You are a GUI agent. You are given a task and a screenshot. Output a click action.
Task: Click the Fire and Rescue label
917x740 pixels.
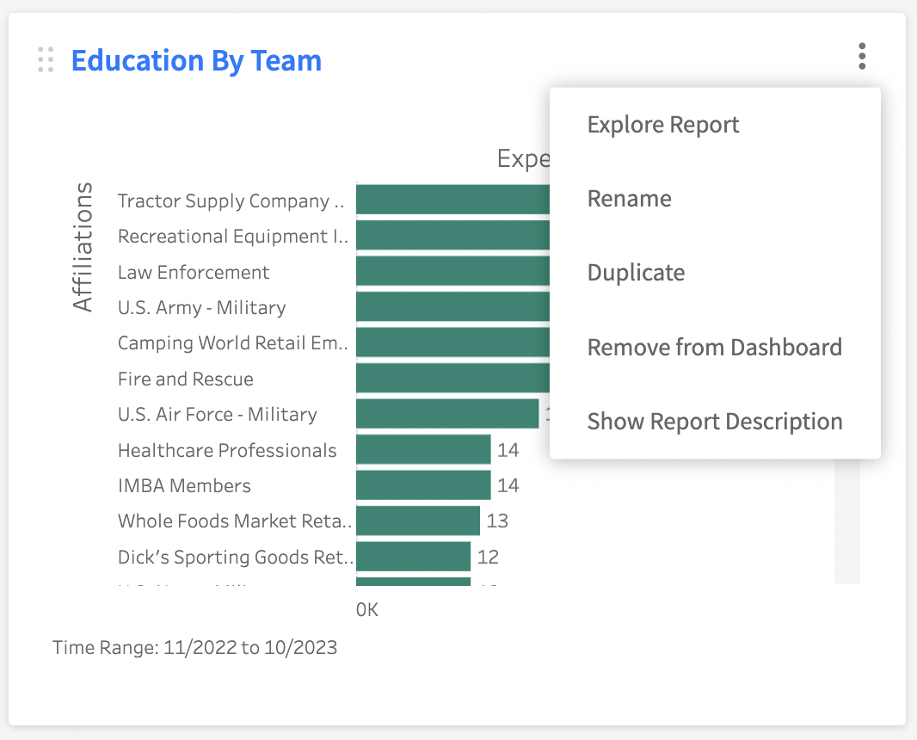[186, 379]
